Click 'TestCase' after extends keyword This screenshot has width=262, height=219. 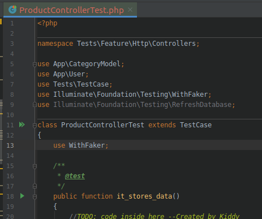point(196,125)
